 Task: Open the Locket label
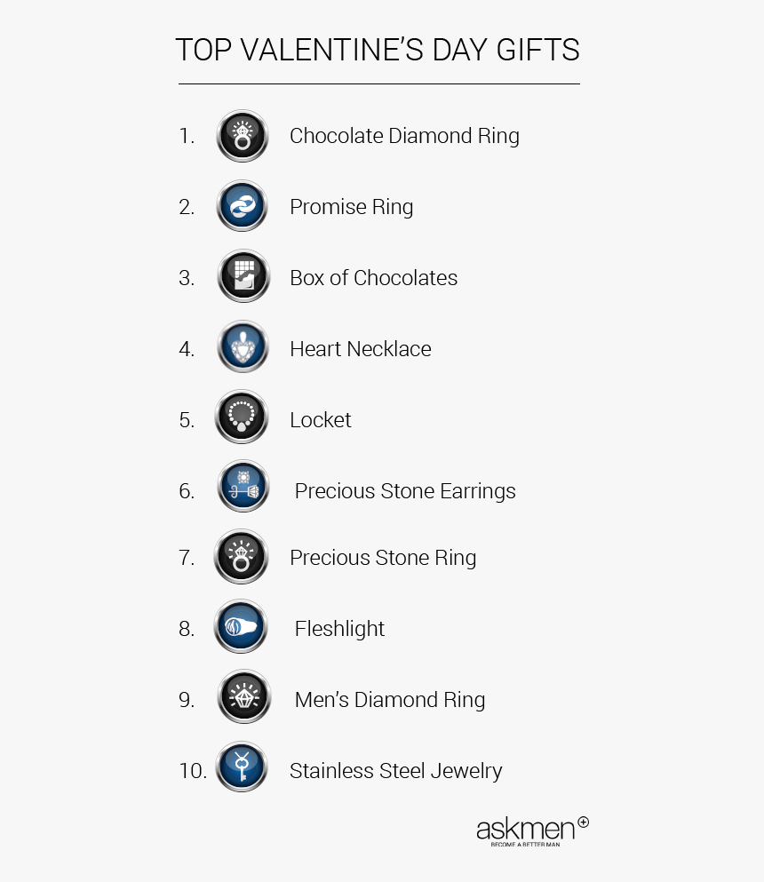tap(321, 420)
